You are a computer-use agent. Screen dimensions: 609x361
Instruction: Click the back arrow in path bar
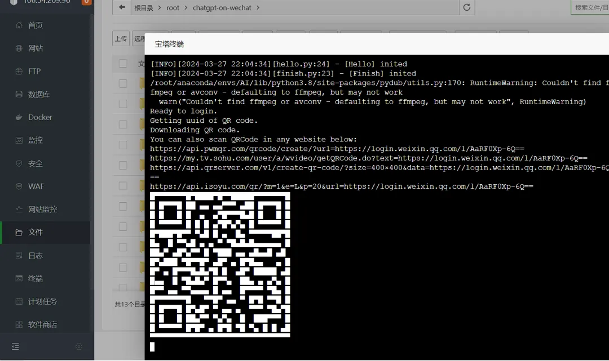122,7
